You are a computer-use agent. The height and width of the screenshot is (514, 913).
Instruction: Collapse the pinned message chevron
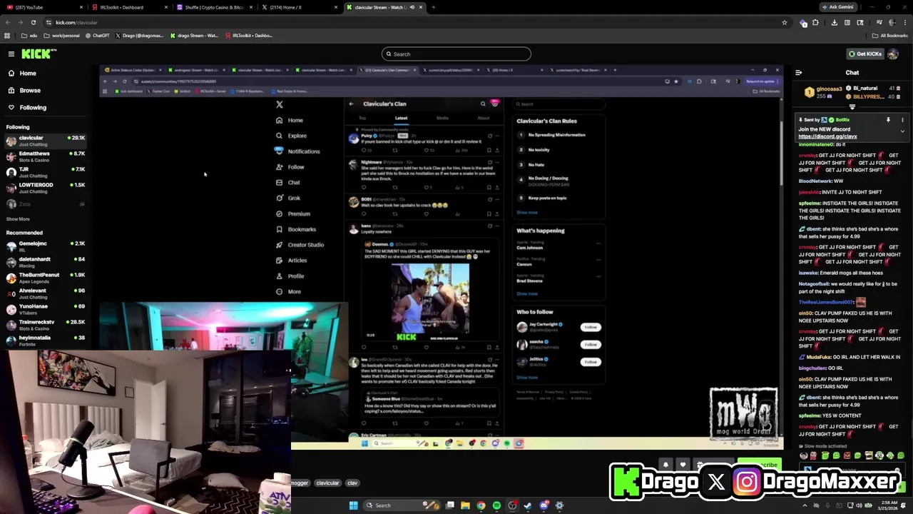point(902,131)
